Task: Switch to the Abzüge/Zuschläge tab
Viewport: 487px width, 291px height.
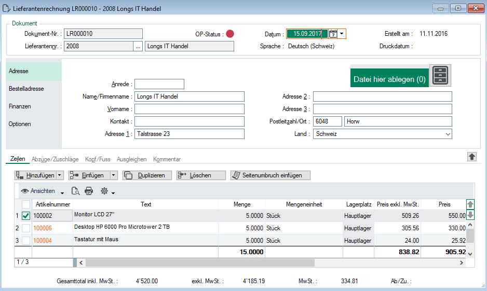Action: [x=55, y=159]
